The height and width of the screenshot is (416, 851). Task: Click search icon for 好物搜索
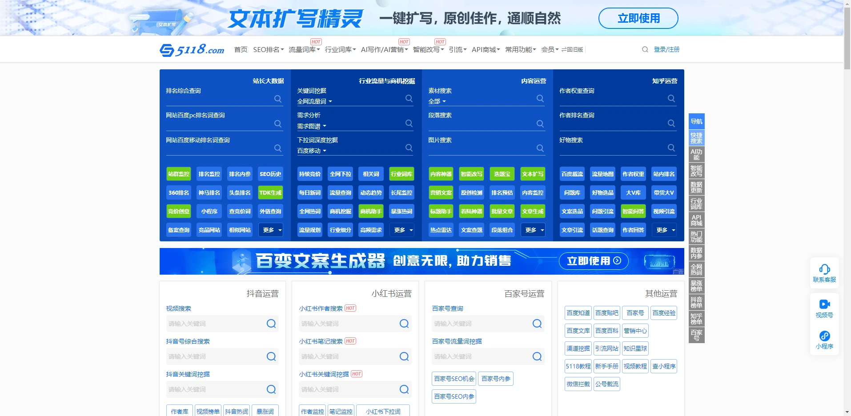pos(671,148)
